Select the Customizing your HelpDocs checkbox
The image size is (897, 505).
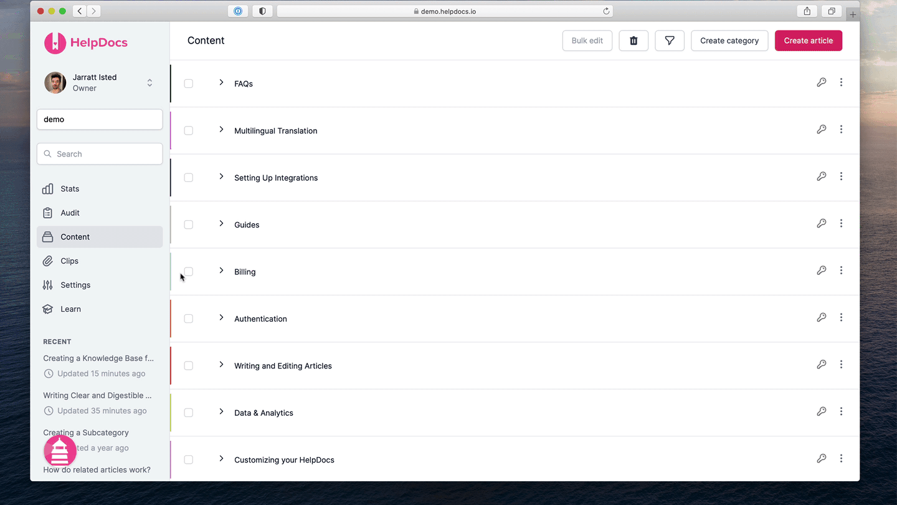click(x=188, y=459)
